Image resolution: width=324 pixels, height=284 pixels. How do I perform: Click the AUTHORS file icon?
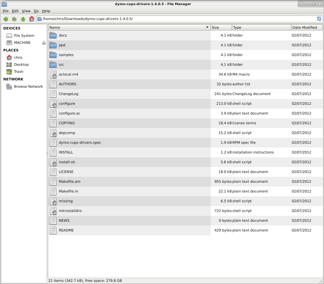click(53, 84)
